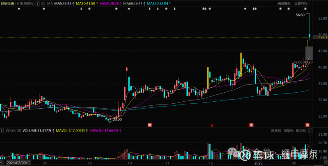Select 加指标 to add an indicator
The height and width of the screenshot is (166, 328).
point(289,131)
